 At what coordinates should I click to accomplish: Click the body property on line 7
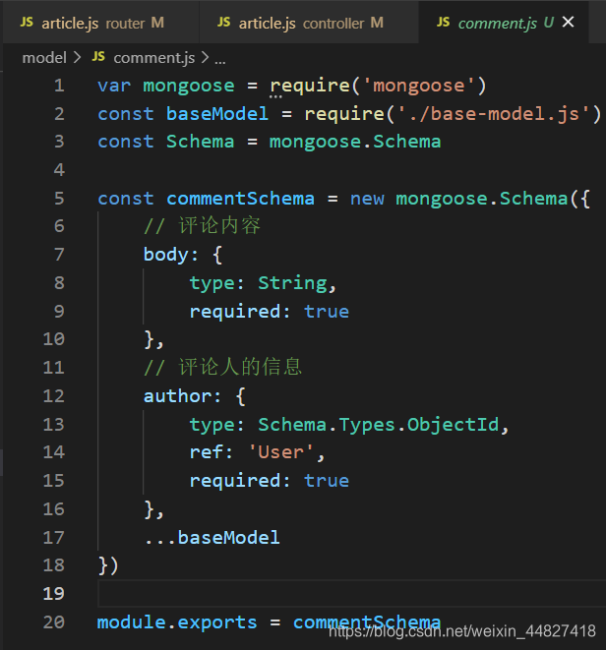tap(165, 255)
